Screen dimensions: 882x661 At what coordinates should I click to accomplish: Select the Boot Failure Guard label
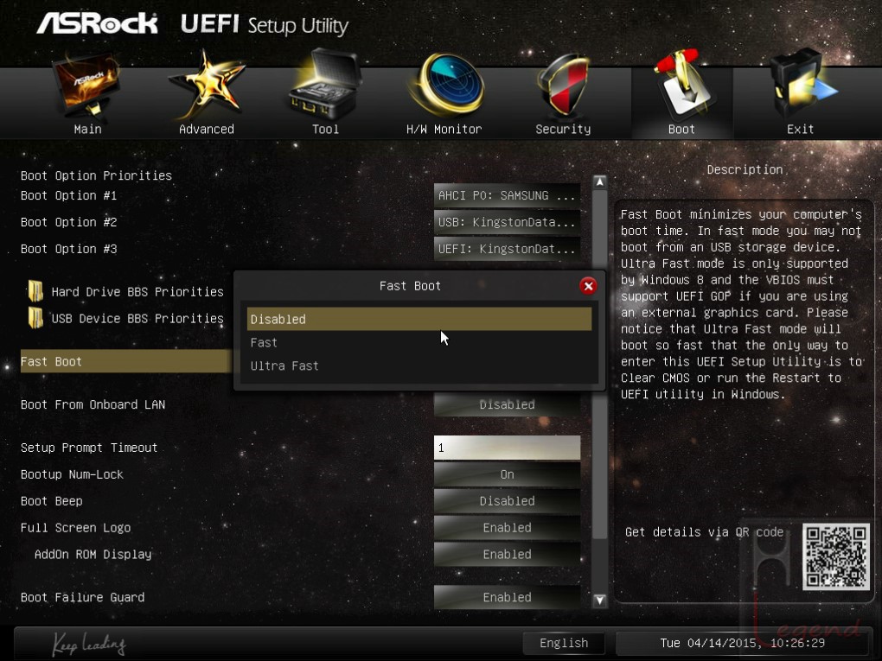82,597
